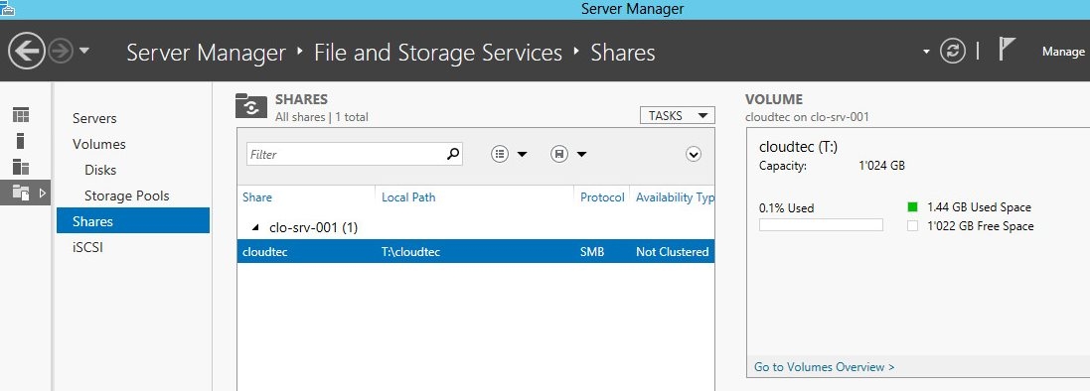Image resolution: width=1090 pixels, height=391 pixels.
Task: Click File and Storage Services breadcrumb
Action: 438,53
